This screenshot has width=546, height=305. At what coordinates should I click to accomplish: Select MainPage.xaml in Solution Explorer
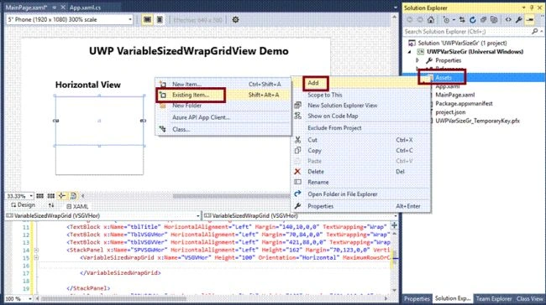[x=454, y=95]
